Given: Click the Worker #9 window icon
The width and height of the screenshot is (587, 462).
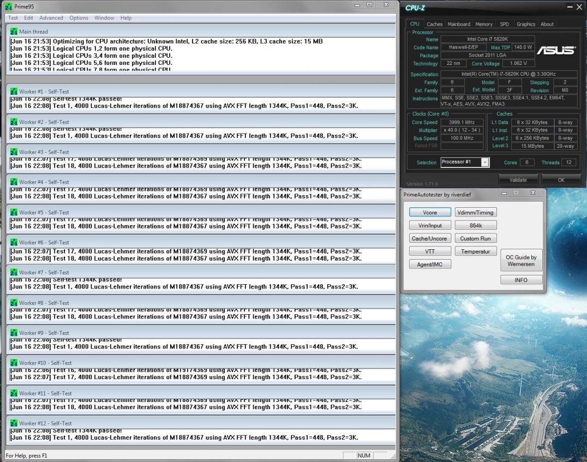Looking at the screenshot, I should tap(14, 333).
